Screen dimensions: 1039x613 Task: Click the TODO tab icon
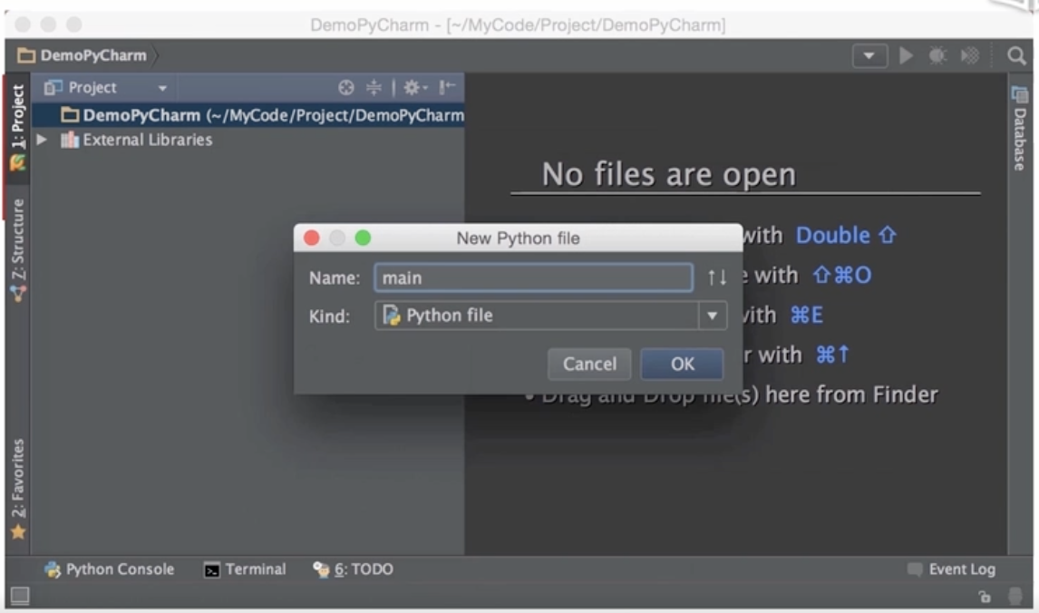click(x=321, y=569)
